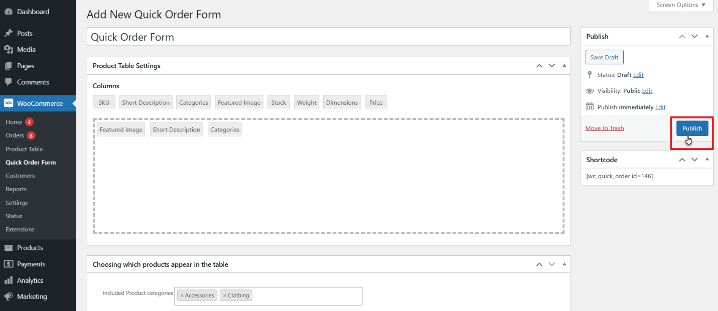Image resolution: width=718 pixels, height=311 pixels.
Task: Open WooCommerce menu item
Action: point(38,103)
